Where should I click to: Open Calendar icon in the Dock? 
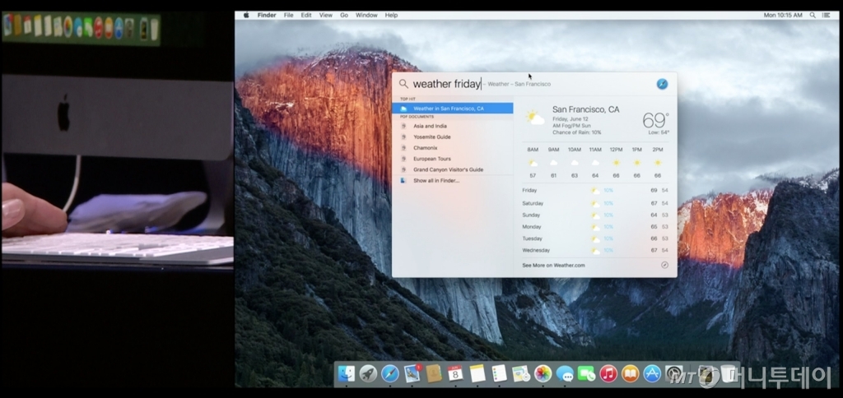455,374
